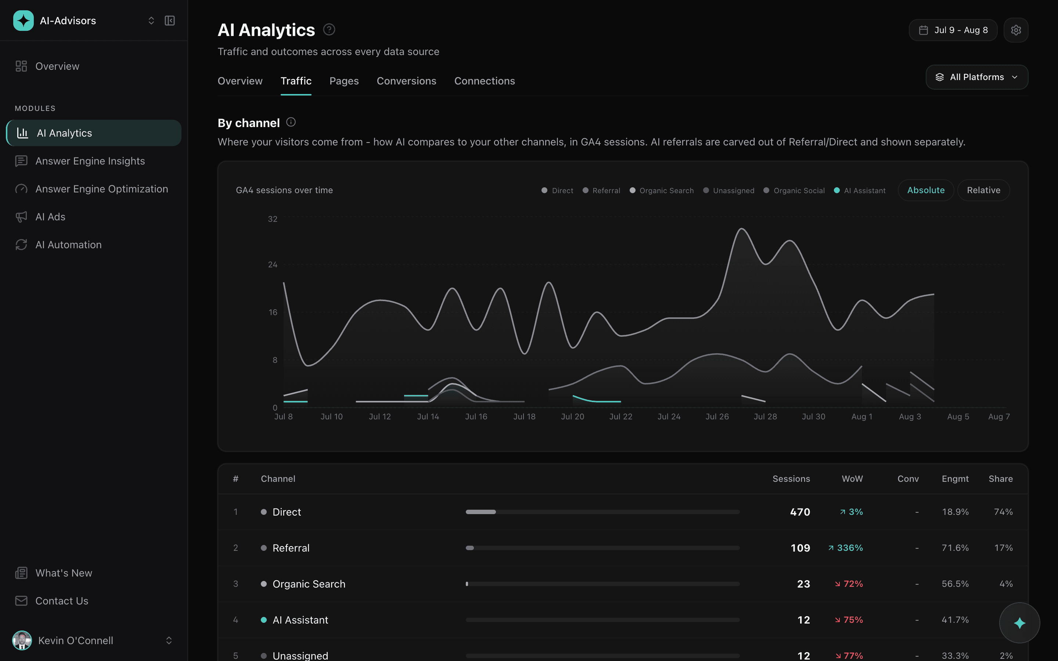Toggle the Direct series in chart legend
The image size is (1058, 661).
[557, 190]
